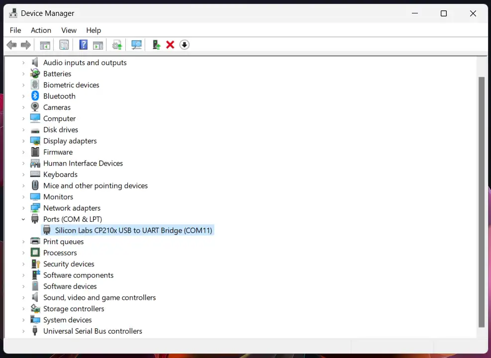This screenshot has height=358, width=491.
Task: Toggle the Show/Hide Console Tree toolbar icon
Action: pyautogui.click(x=45, y=45)
